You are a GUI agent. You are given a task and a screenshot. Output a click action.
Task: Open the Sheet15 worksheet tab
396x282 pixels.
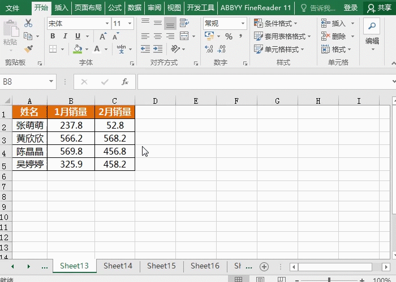tap(161, 266)
